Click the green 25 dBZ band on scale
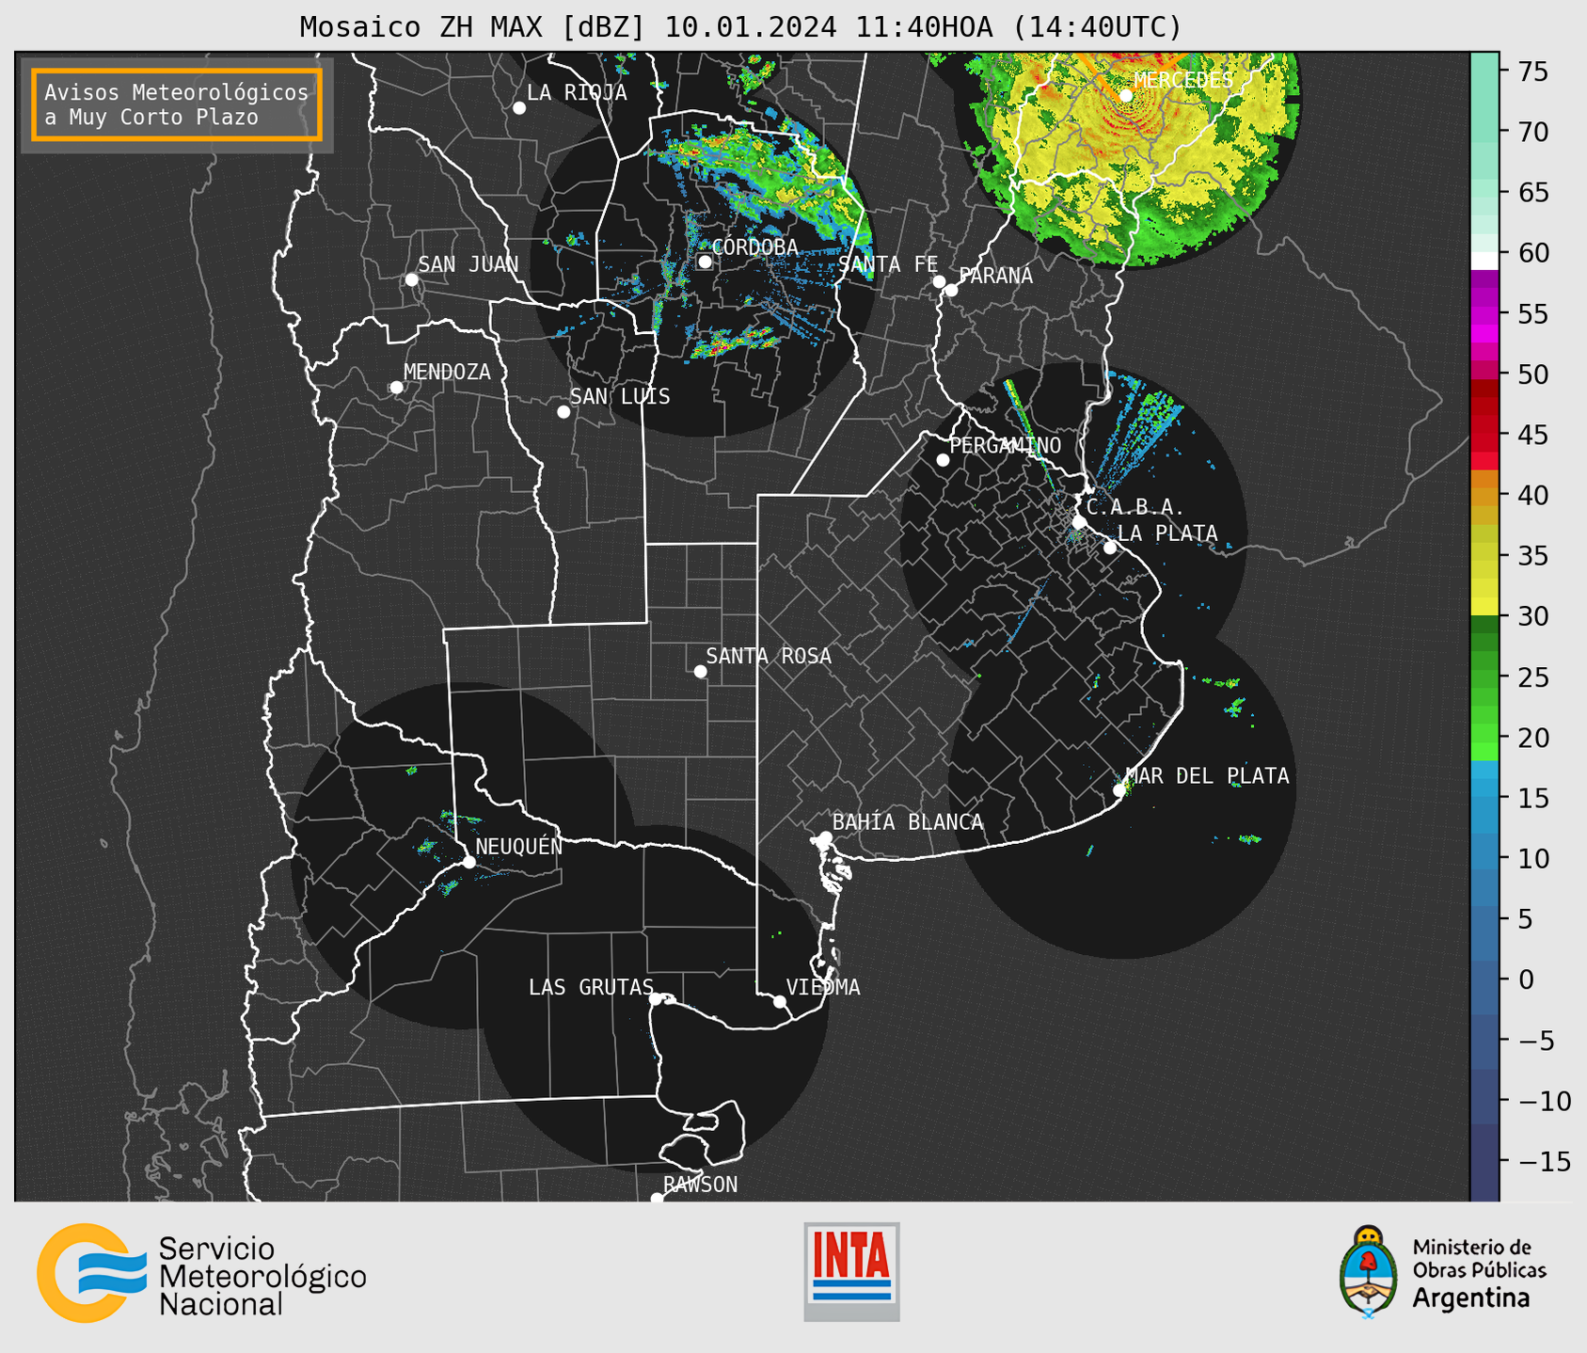This screenshot has width=1587, height=1353. click(x=1484, y=677)
